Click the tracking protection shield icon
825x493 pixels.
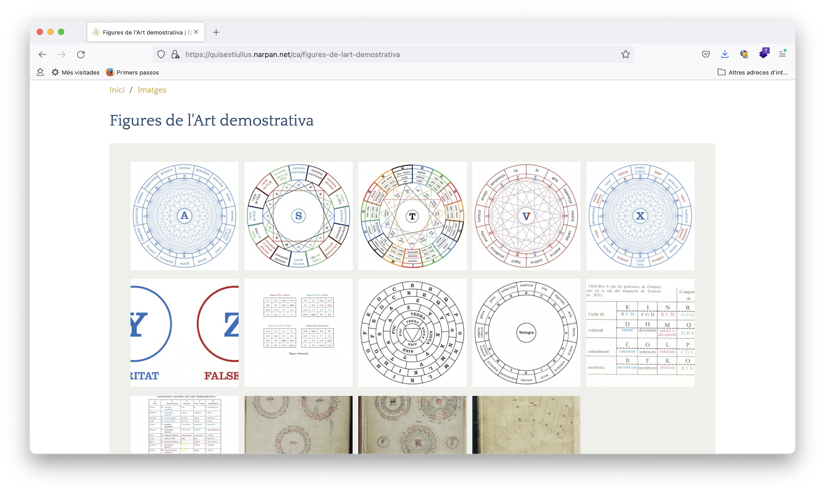click(x=161, y=54)
